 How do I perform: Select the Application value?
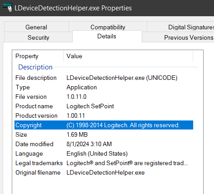[81, 88]
